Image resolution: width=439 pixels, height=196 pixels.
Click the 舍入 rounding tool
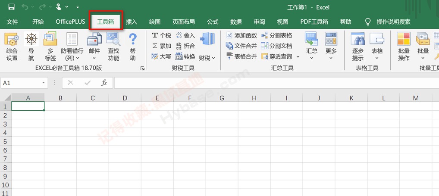coord(185,35)
